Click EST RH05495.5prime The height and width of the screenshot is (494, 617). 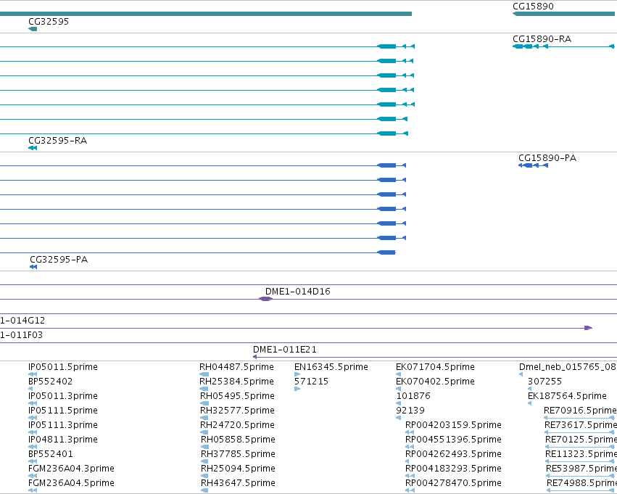coord(237,396)
